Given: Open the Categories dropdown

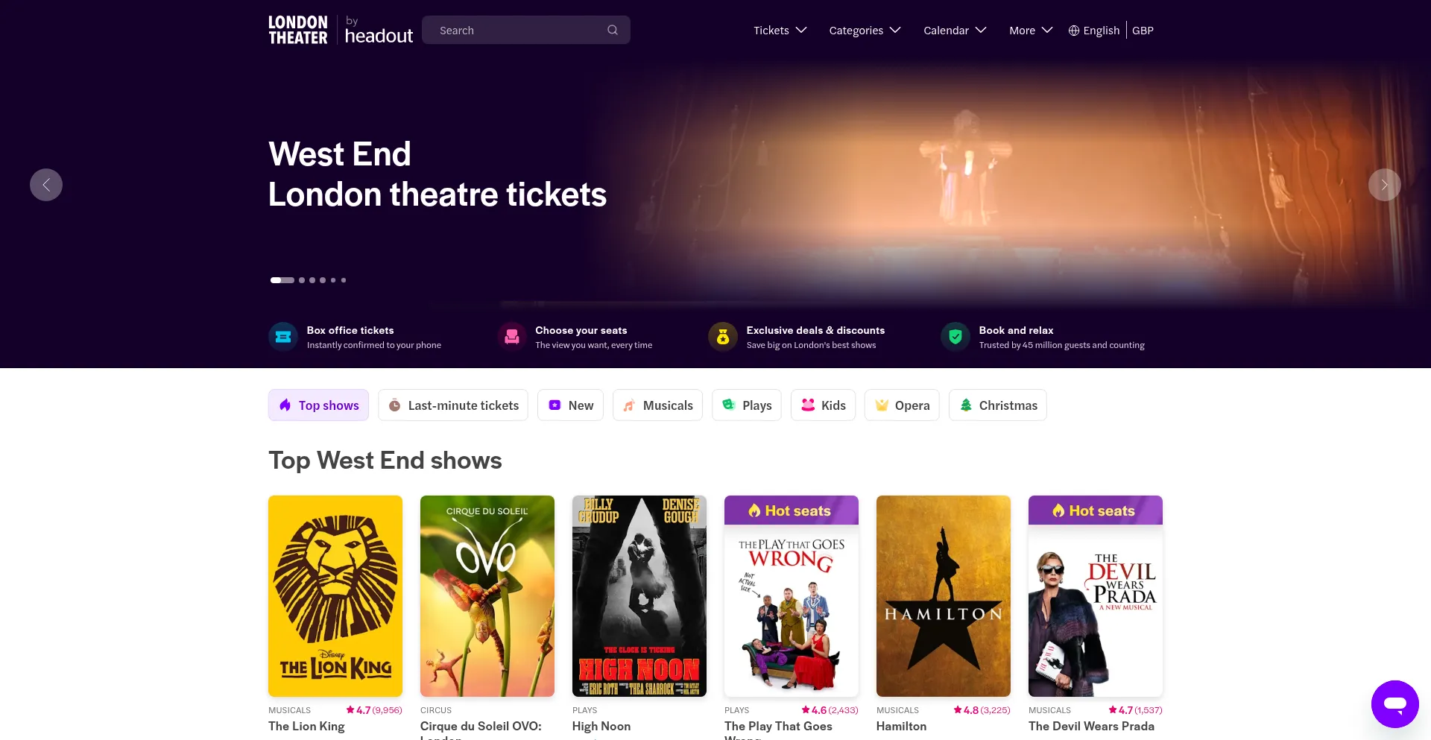Looking at the screenshot, I should point(865,31).
